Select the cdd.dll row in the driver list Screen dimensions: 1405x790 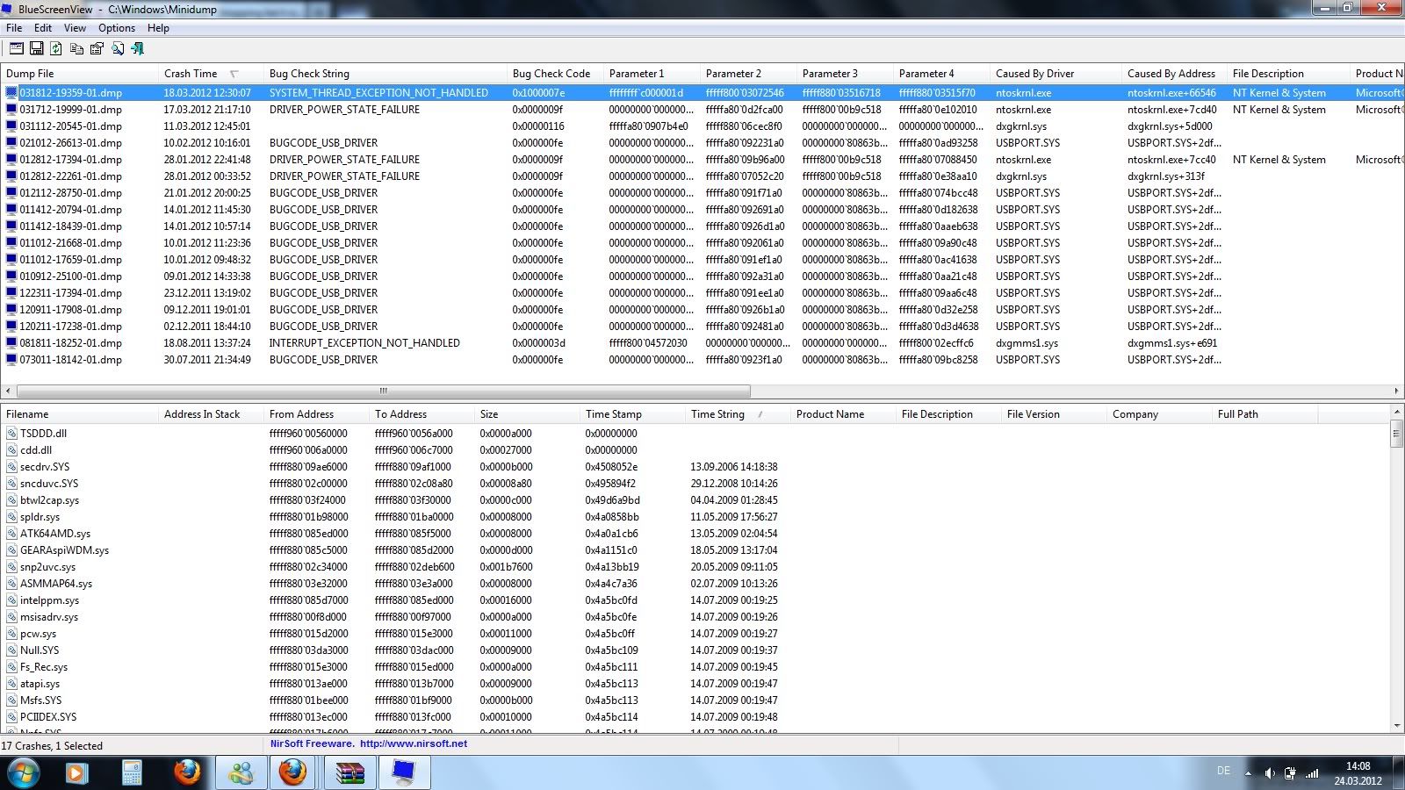point(695,450)
